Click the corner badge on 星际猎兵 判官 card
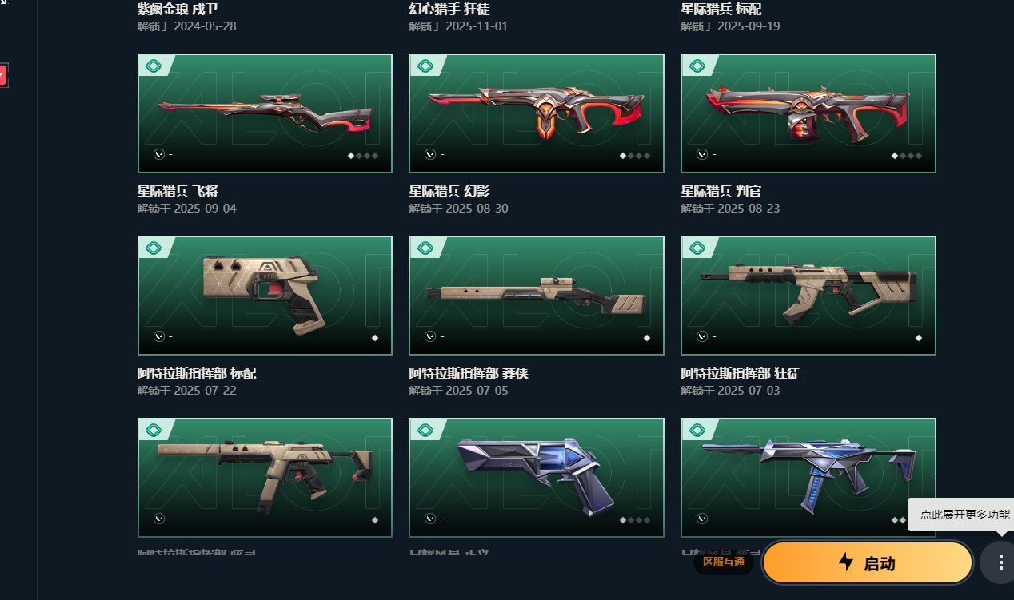 (x=698, y=66)
